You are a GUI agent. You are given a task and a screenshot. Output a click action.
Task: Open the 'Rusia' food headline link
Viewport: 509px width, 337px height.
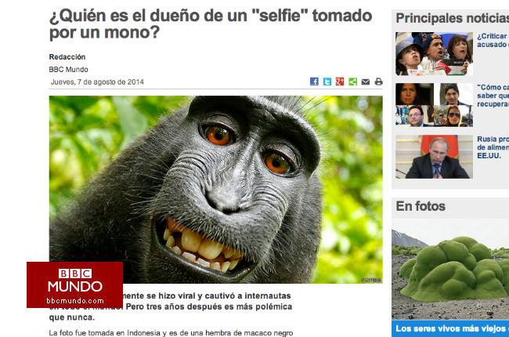coord(493,147)
